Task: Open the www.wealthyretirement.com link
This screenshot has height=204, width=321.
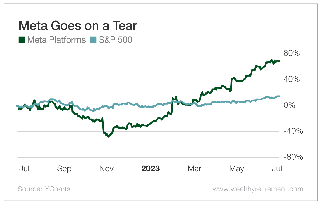Action: tap(258, 189)
